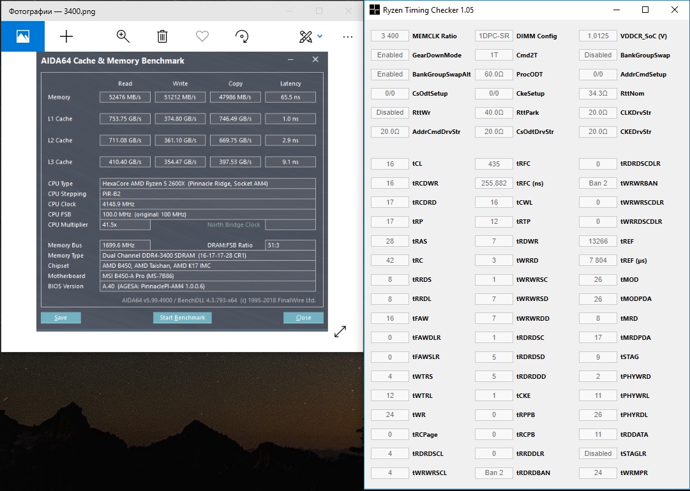Click the tMODPDA label text
Image resolution: width=690 pixels, height=491 pixels.
636,299
